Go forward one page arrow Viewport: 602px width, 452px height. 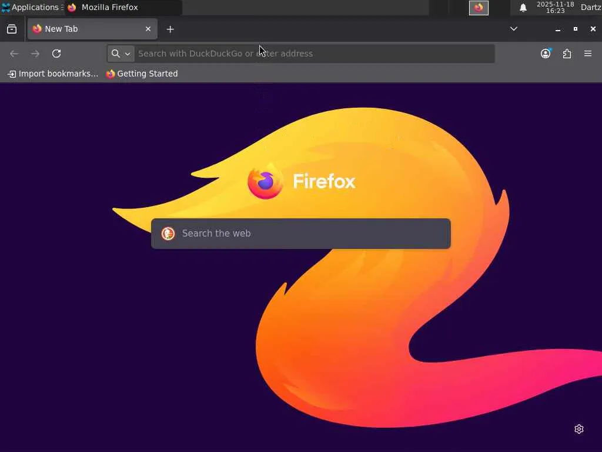tap(35, 54)
